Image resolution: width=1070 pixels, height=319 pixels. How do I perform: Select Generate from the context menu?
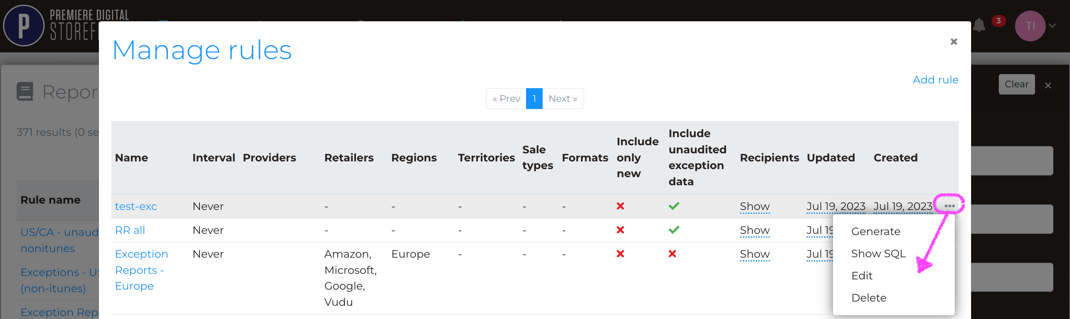(876, 231)
